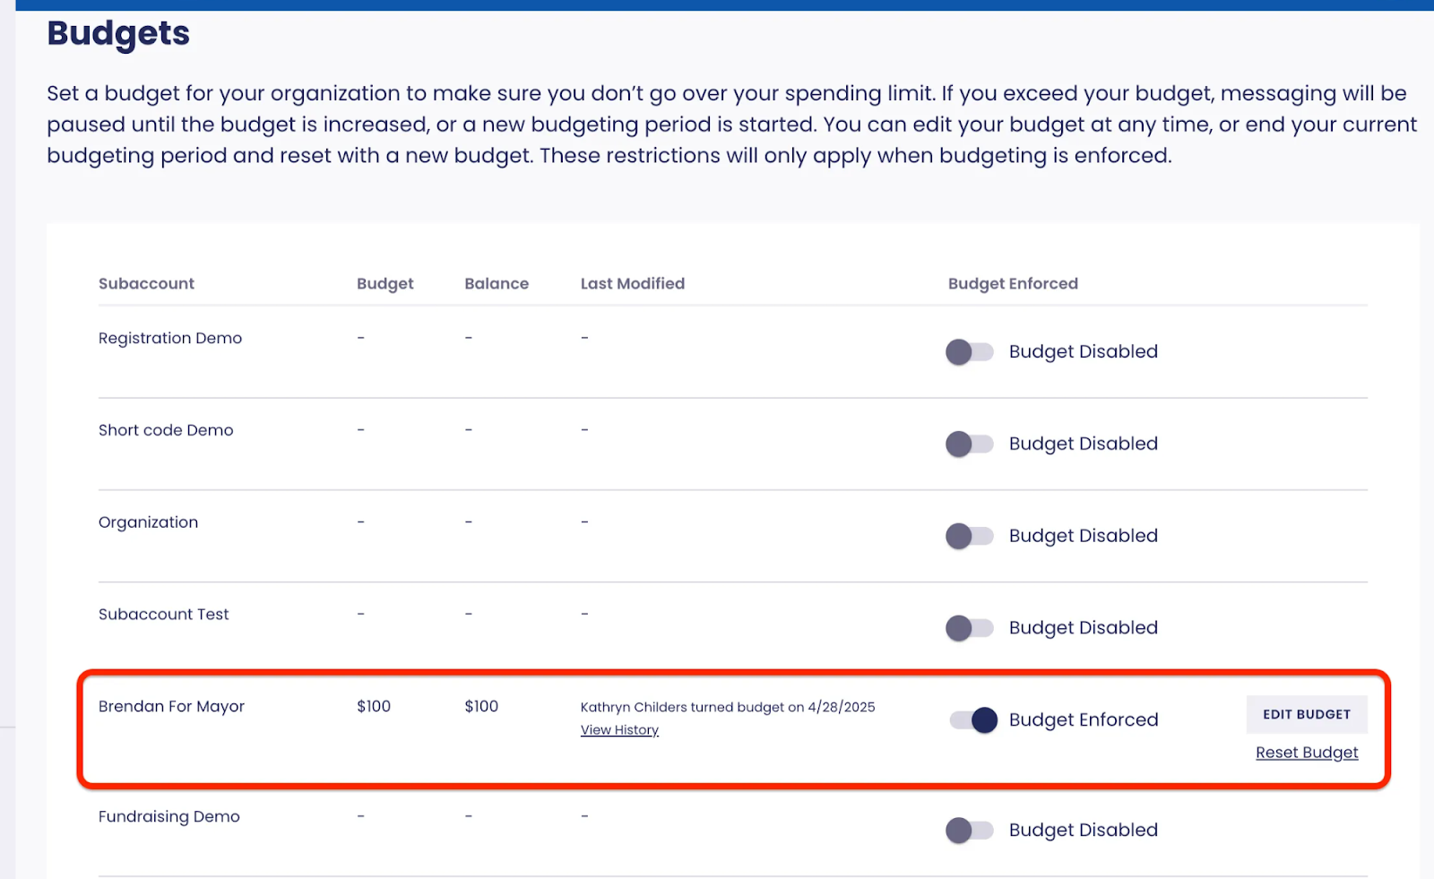Screen dimensions: 1434x879
Task: Open View History link
Action: (x=619, y=729)
